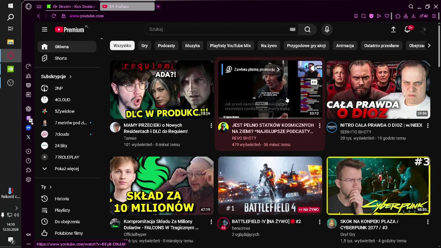
Task: Select the Playlisty YouTube Mix chip
Action: [230, 45]
